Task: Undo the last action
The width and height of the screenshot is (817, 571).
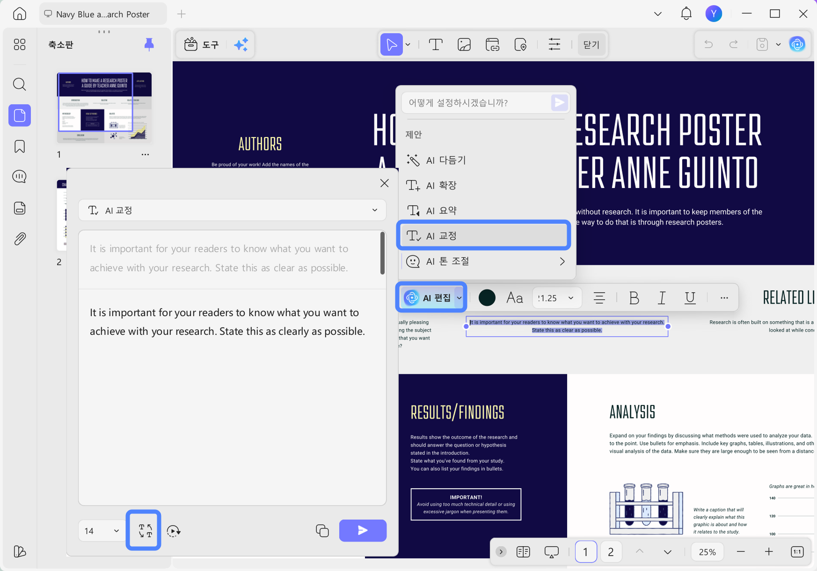Action: click(x=708, y=44)
